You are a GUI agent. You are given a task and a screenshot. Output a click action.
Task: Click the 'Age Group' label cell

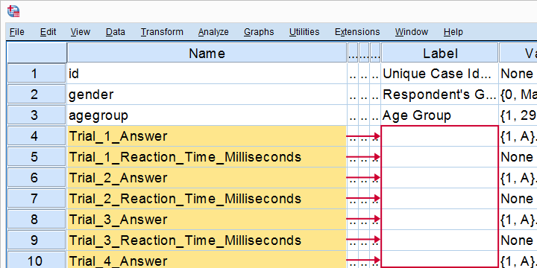440,115
